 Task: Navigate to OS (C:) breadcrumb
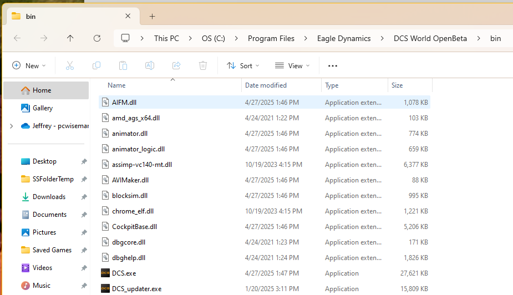(x=214, y=38)
